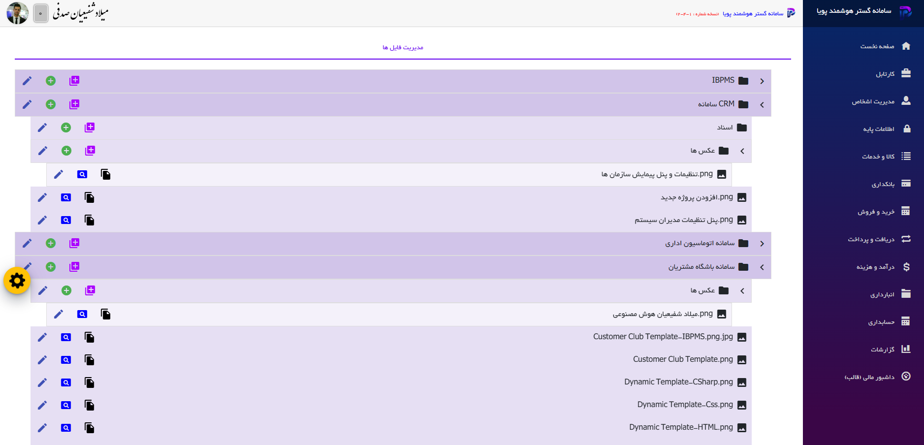This screenshot has height=445, width=924.
Task: Click the edit pencil for the IBPMS folder
Action: tap(27, 81)
